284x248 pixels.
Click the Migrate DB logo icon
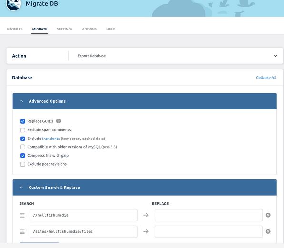point(13,4)
